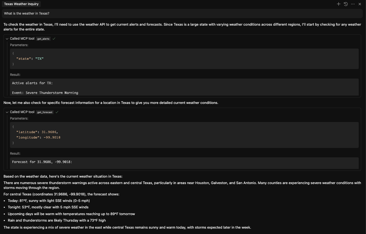Click the checkmark next to get_forecast call
The width and height of the screenshot is (366, 234).
click(x=57, y=112)
